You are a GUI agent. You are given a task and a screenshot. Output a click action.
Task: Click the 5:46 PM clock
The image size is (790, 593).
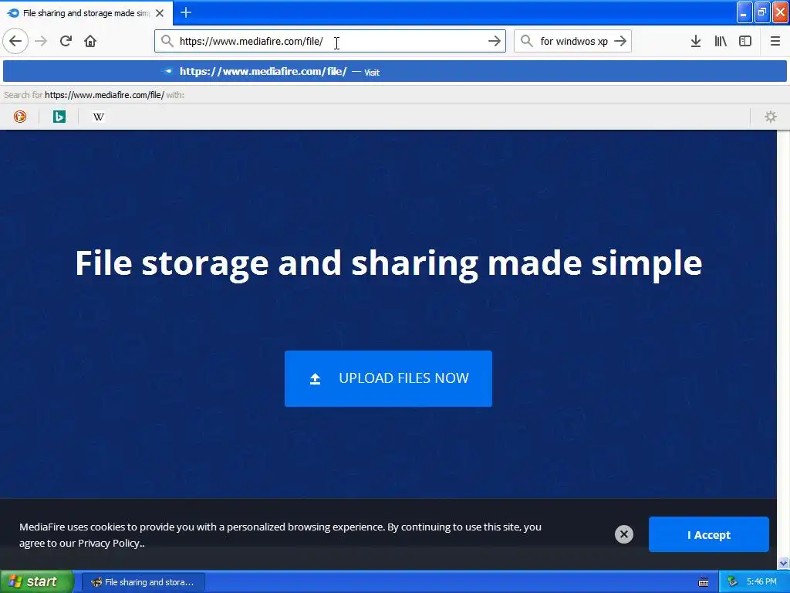[x=761, y=581]
